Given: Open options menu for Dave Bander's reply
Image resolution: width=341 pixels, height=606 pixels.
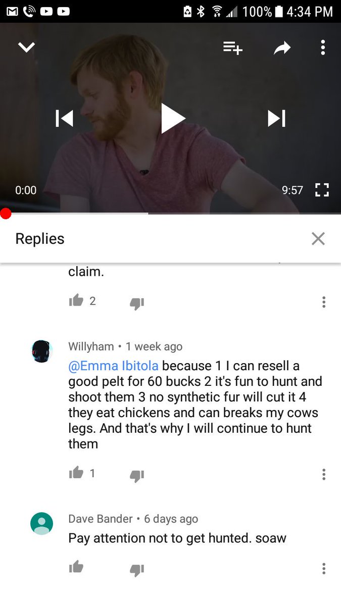Looking at the screenshot, I should (324, 569).
